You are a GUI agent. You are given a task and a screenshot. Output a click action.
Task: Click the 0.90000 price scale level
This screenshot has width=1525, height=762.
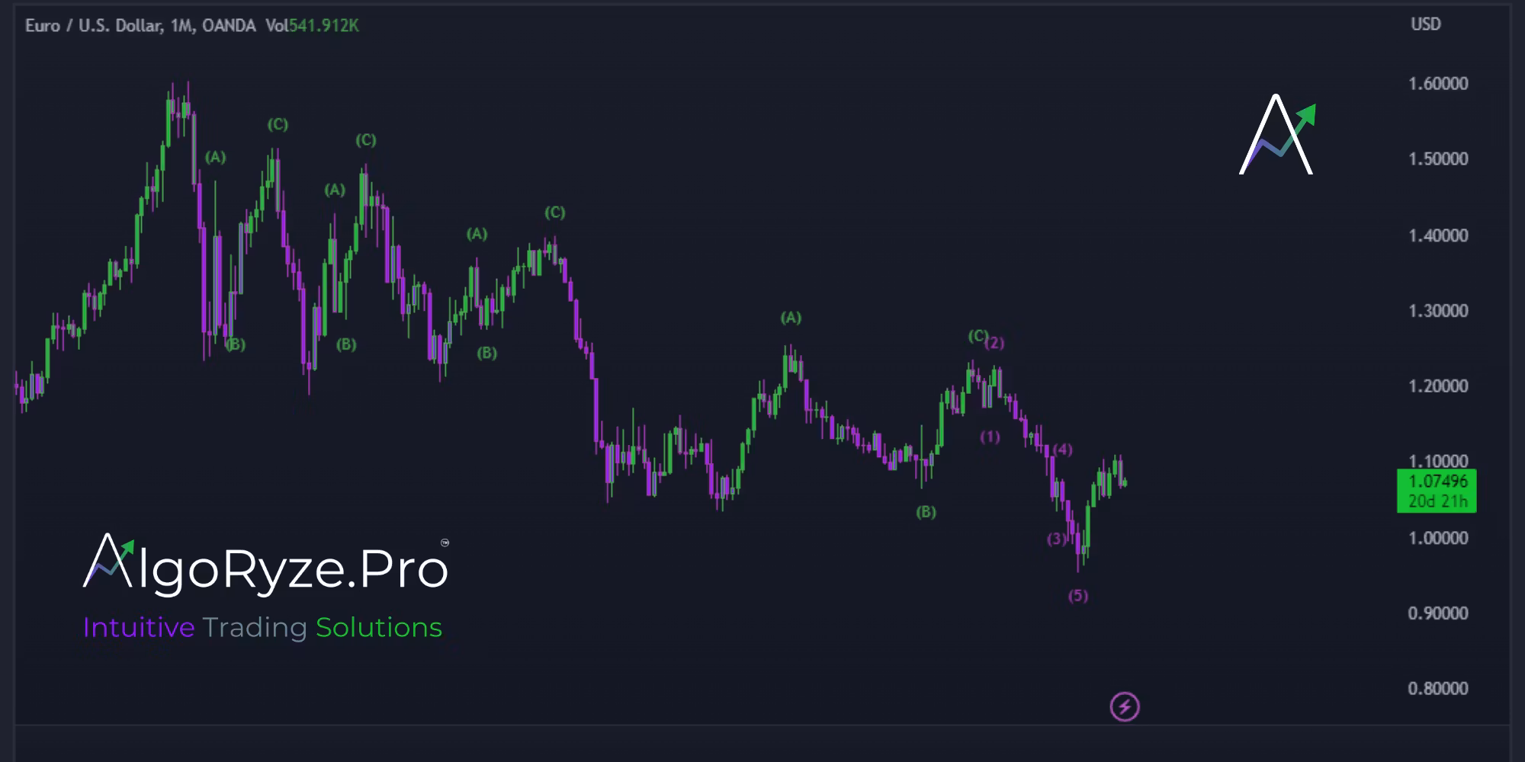pos(1437,613)
